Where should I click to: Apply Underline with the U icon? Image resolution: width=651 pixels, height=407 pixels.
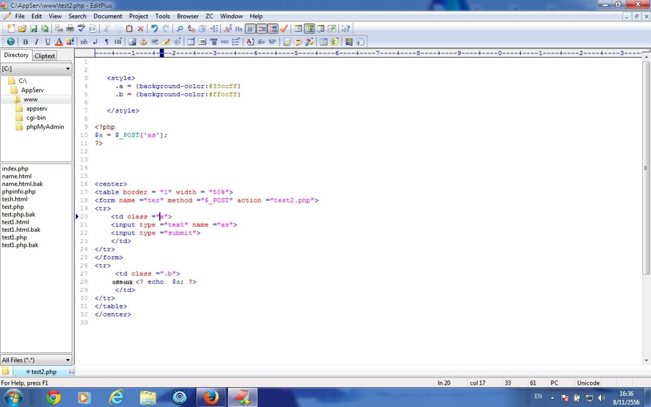tap(48, 42)
